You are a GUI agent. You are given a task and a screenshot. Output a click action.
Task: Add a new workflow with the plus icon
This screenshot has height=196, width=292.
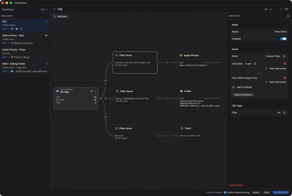[46, 10]
